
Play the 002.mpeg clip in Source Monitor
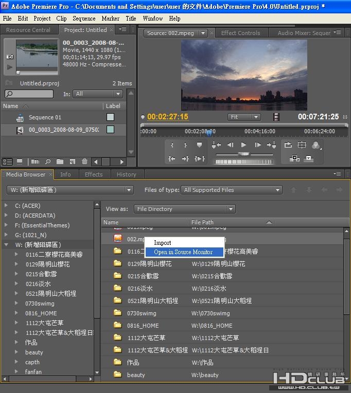243,145
